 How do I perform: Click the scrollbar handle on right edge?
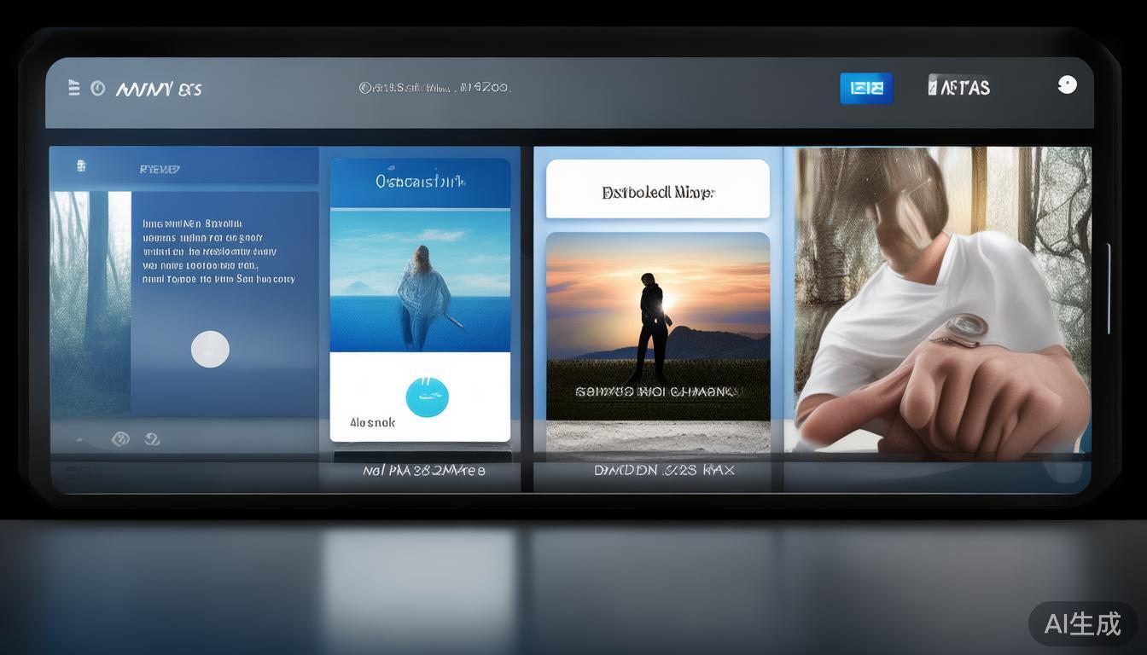coord(1109,288)
